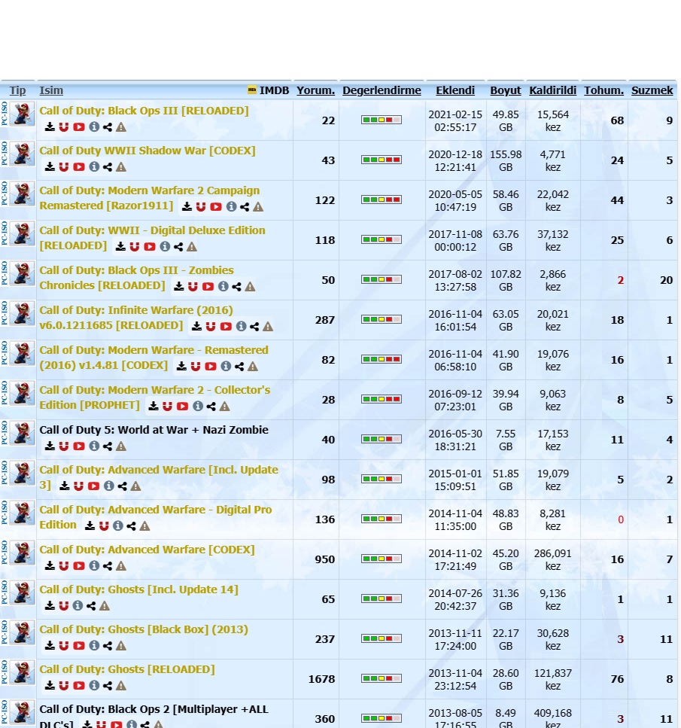
Task: Download Modern Warfare - Remastered [CODEX] torrent file
Action: 181,367
